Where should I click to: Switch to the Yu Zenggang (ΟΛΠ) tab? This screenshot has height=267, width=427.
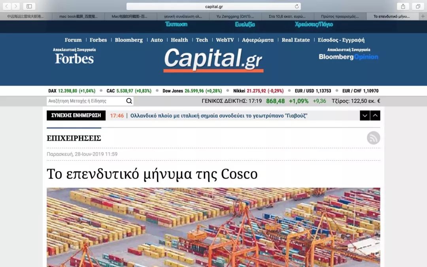[235, 16]
